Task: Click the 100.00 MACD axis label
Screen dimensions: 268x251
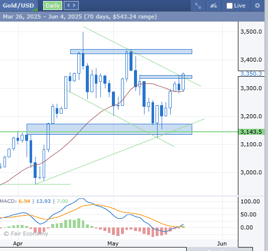Action: pos(250,201)
